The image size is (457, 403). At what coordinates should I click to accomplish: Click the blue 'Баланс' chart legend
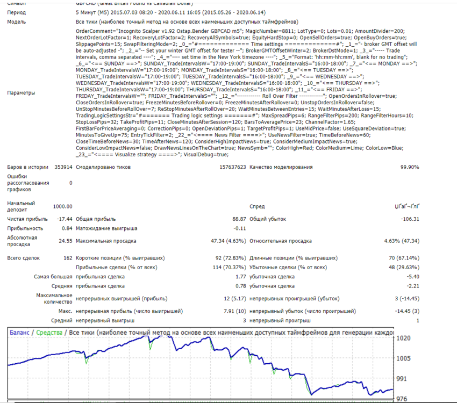[19, 332]
